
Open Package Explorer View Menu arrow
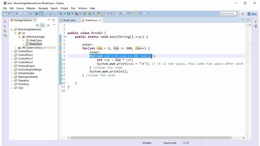(x=54, y=25)
